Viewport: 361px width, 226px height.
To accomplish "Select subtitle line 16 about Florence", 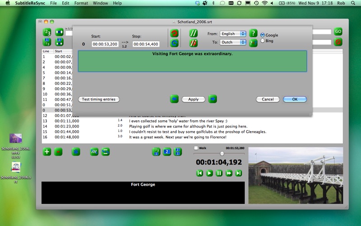I will 192,137.
